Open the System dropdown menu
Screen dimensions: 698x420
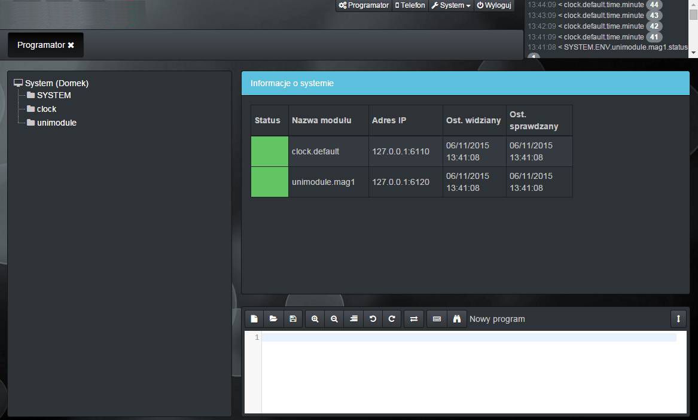[451, 5]
